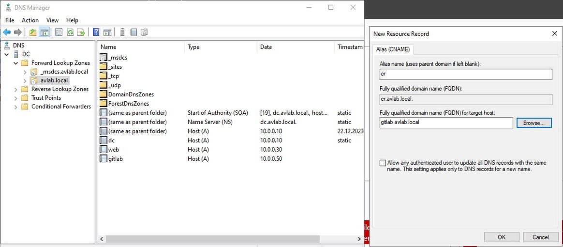Expand the Conditional Forwarders node
The height and width of the screenshot is (247, 563).
click(16, 107)
